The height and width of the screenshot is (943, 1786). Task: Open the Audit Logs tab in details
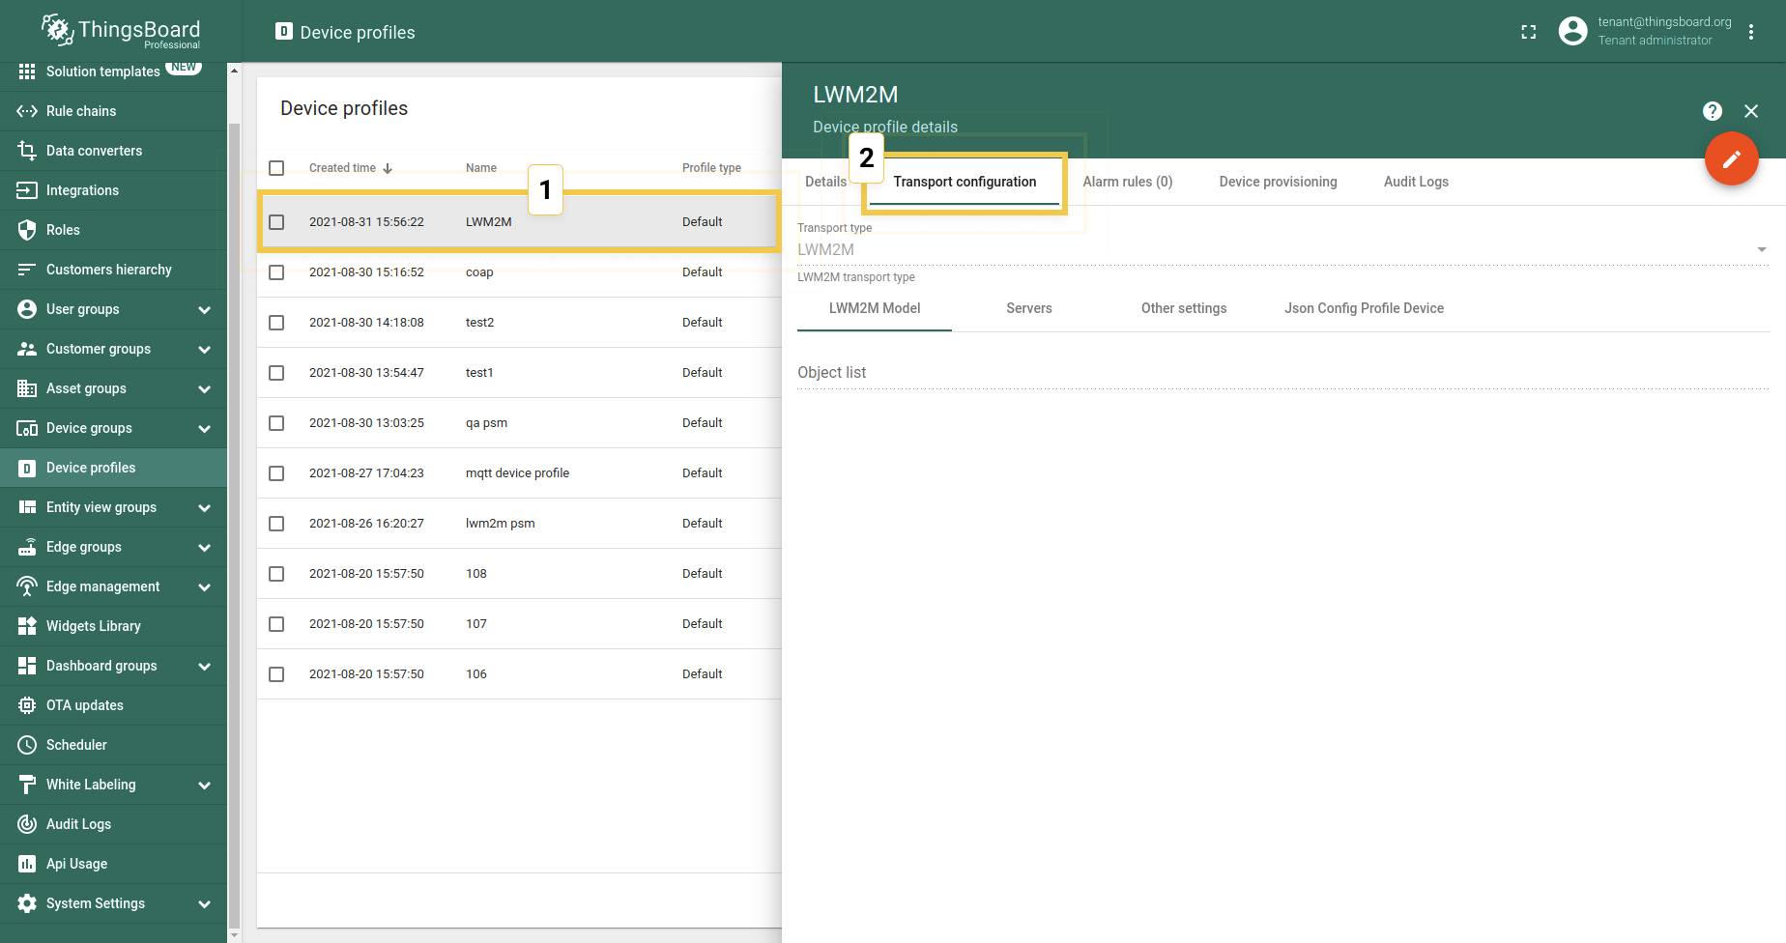pyautogui.click(x=1416, y=182)
